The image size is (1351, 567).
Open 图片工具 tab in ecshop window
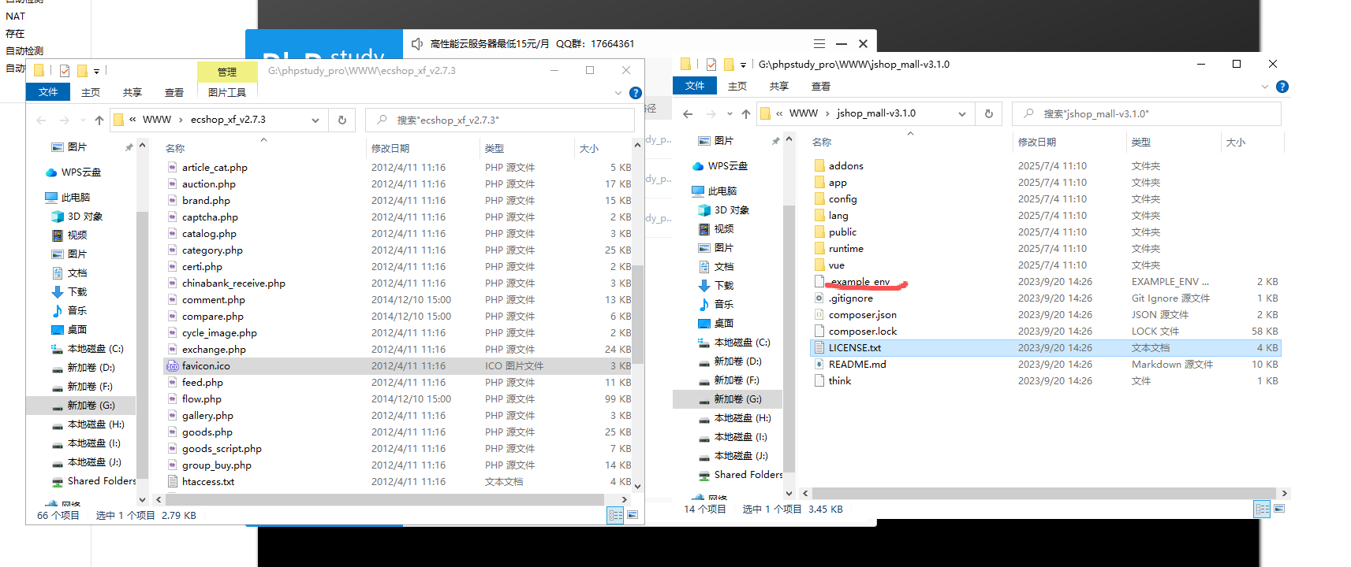227,92
